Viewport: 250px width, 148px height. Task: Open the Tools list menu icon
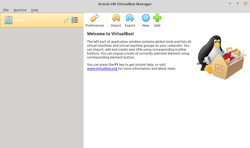(75, 20)
